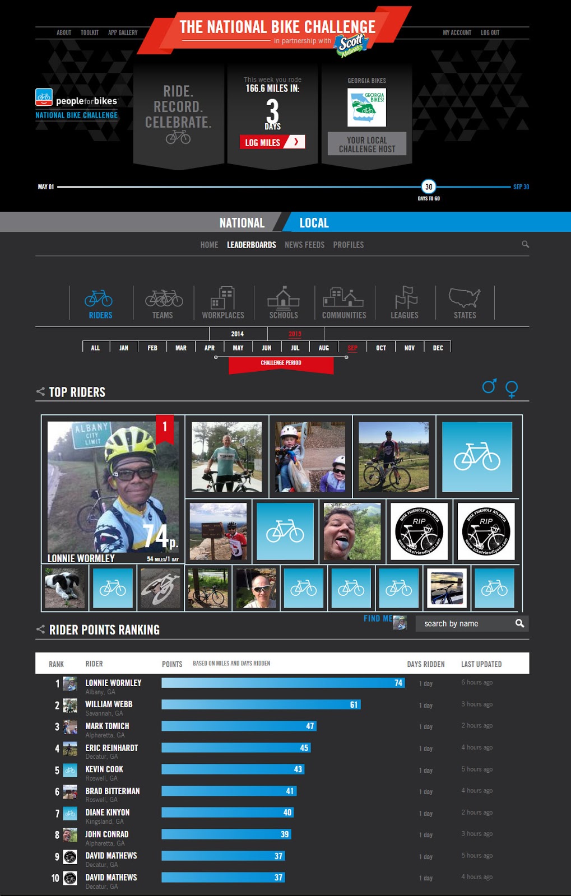Click Your Local Challenge Host button
This screenshot has width=571, height=896.
(x=367, y=144)
